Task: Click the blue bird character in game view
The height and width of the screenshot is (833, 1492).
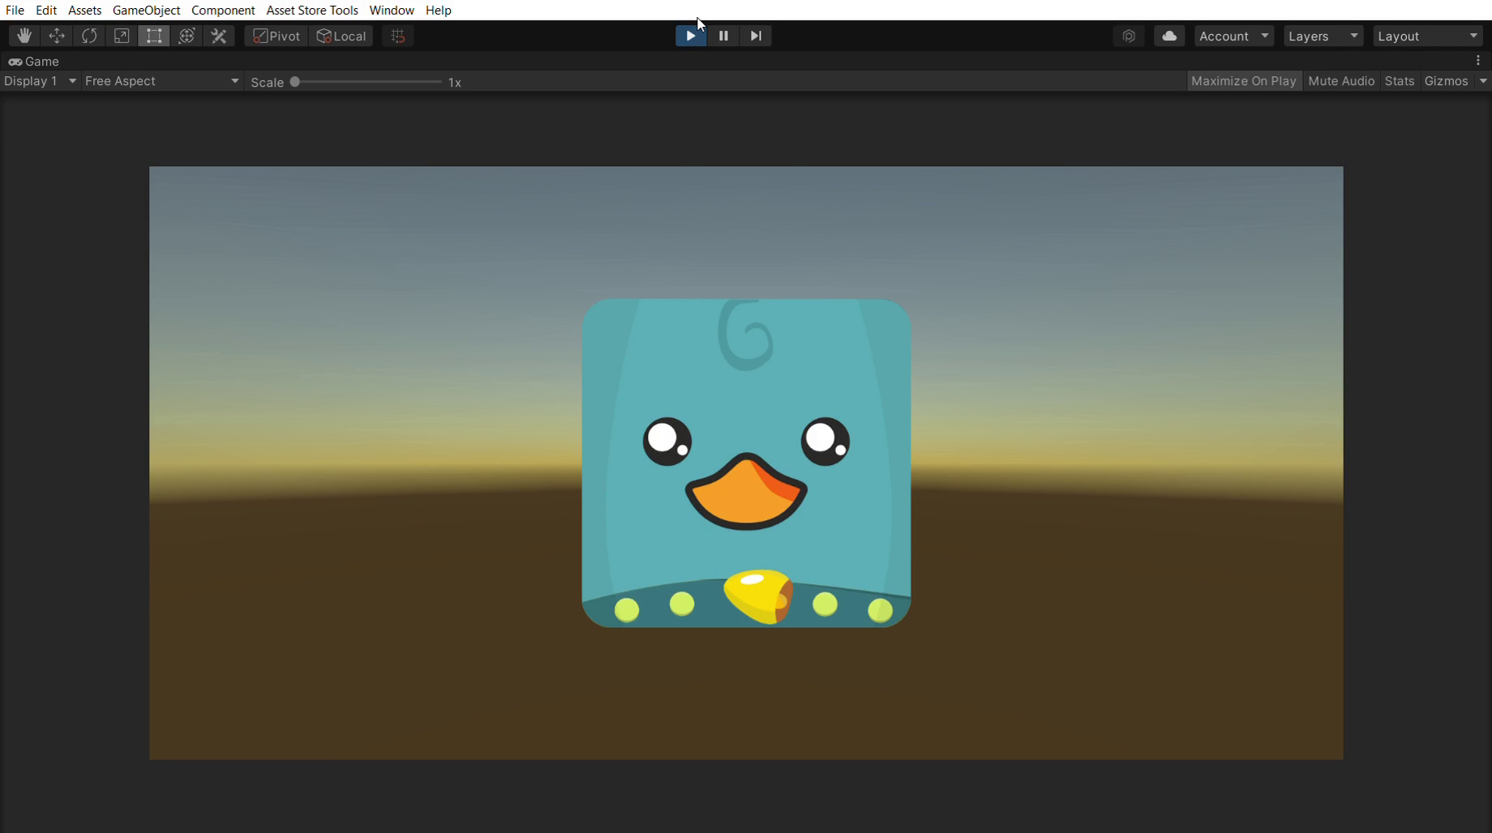Action: pyautogui.click(x=746, y=463)
